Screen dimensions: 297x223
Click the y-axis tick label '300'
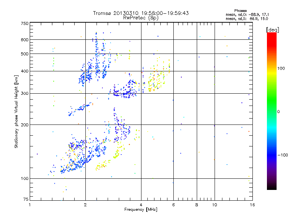tap(25, 94)
